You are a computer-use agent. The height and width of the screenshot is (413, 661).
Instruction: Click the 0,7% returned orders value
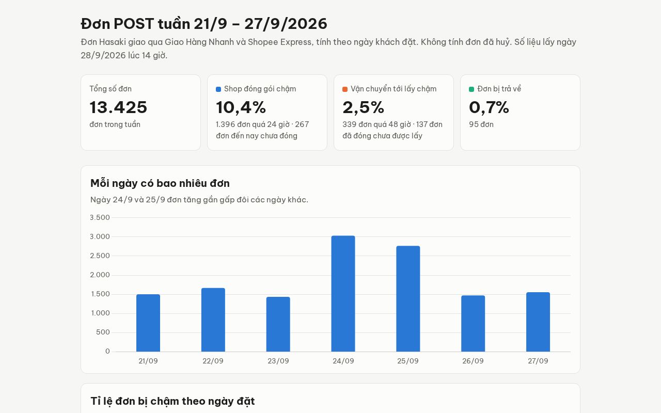pyautogui.click(x=489, y=107)
